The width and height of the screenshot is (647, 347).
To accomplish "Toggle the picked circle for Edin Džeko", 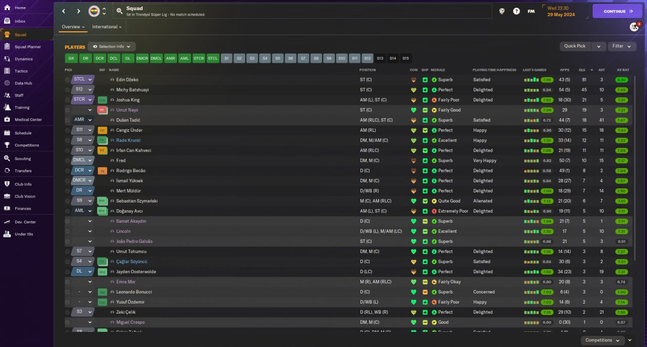I will 68,80.
